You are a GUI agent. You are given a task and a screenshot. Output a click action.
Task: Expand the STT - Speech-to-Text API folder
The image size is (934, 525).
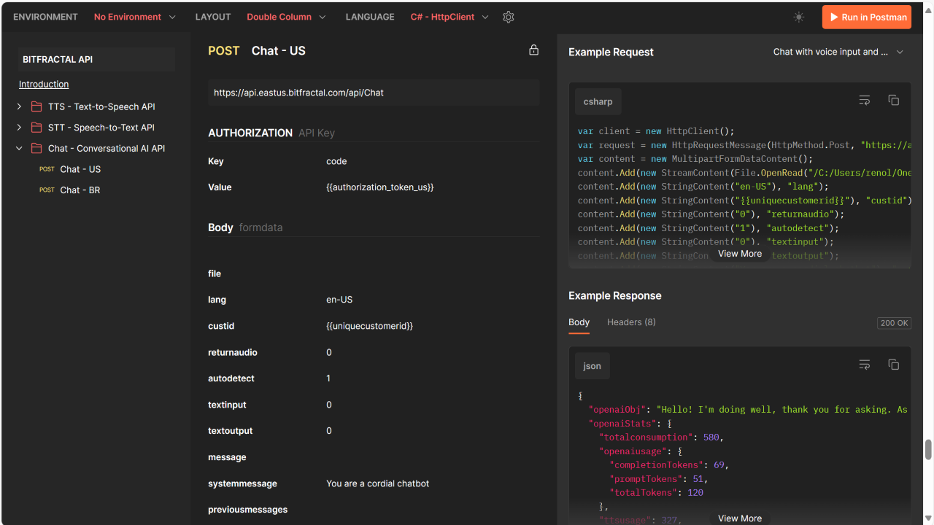[x=19, y=128]
